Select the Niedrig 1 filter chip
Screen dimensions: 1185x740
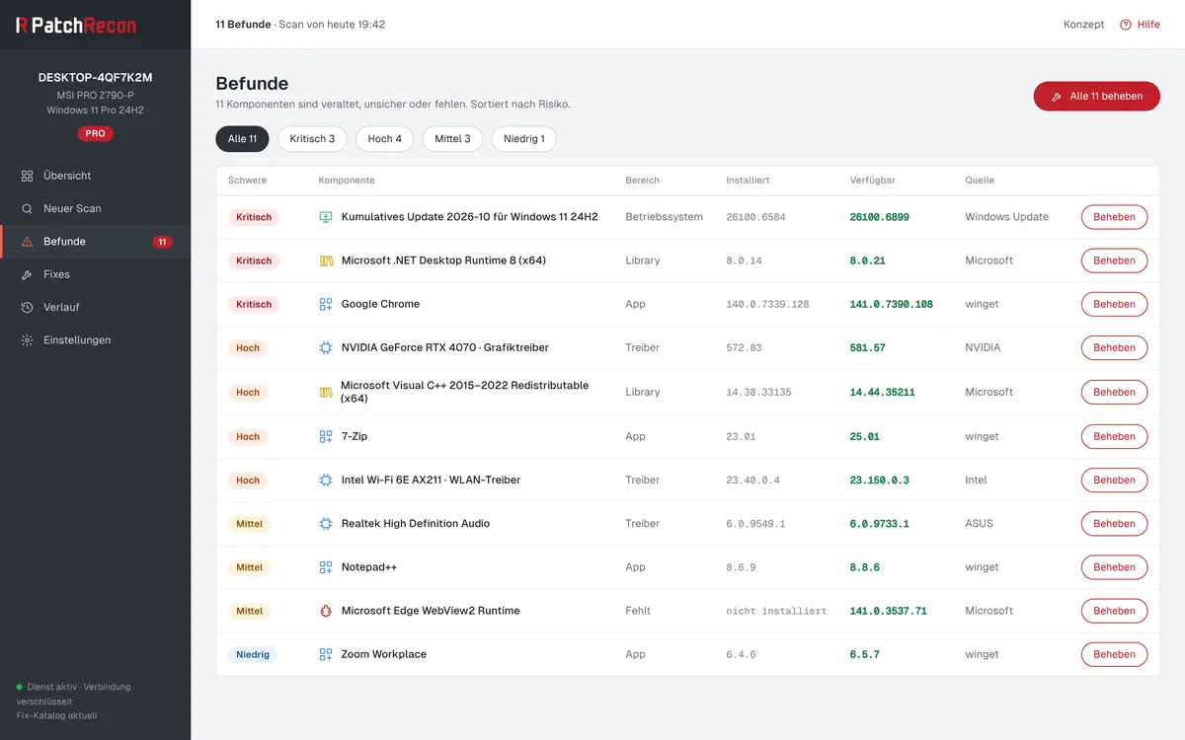click(x=524, y=139)
